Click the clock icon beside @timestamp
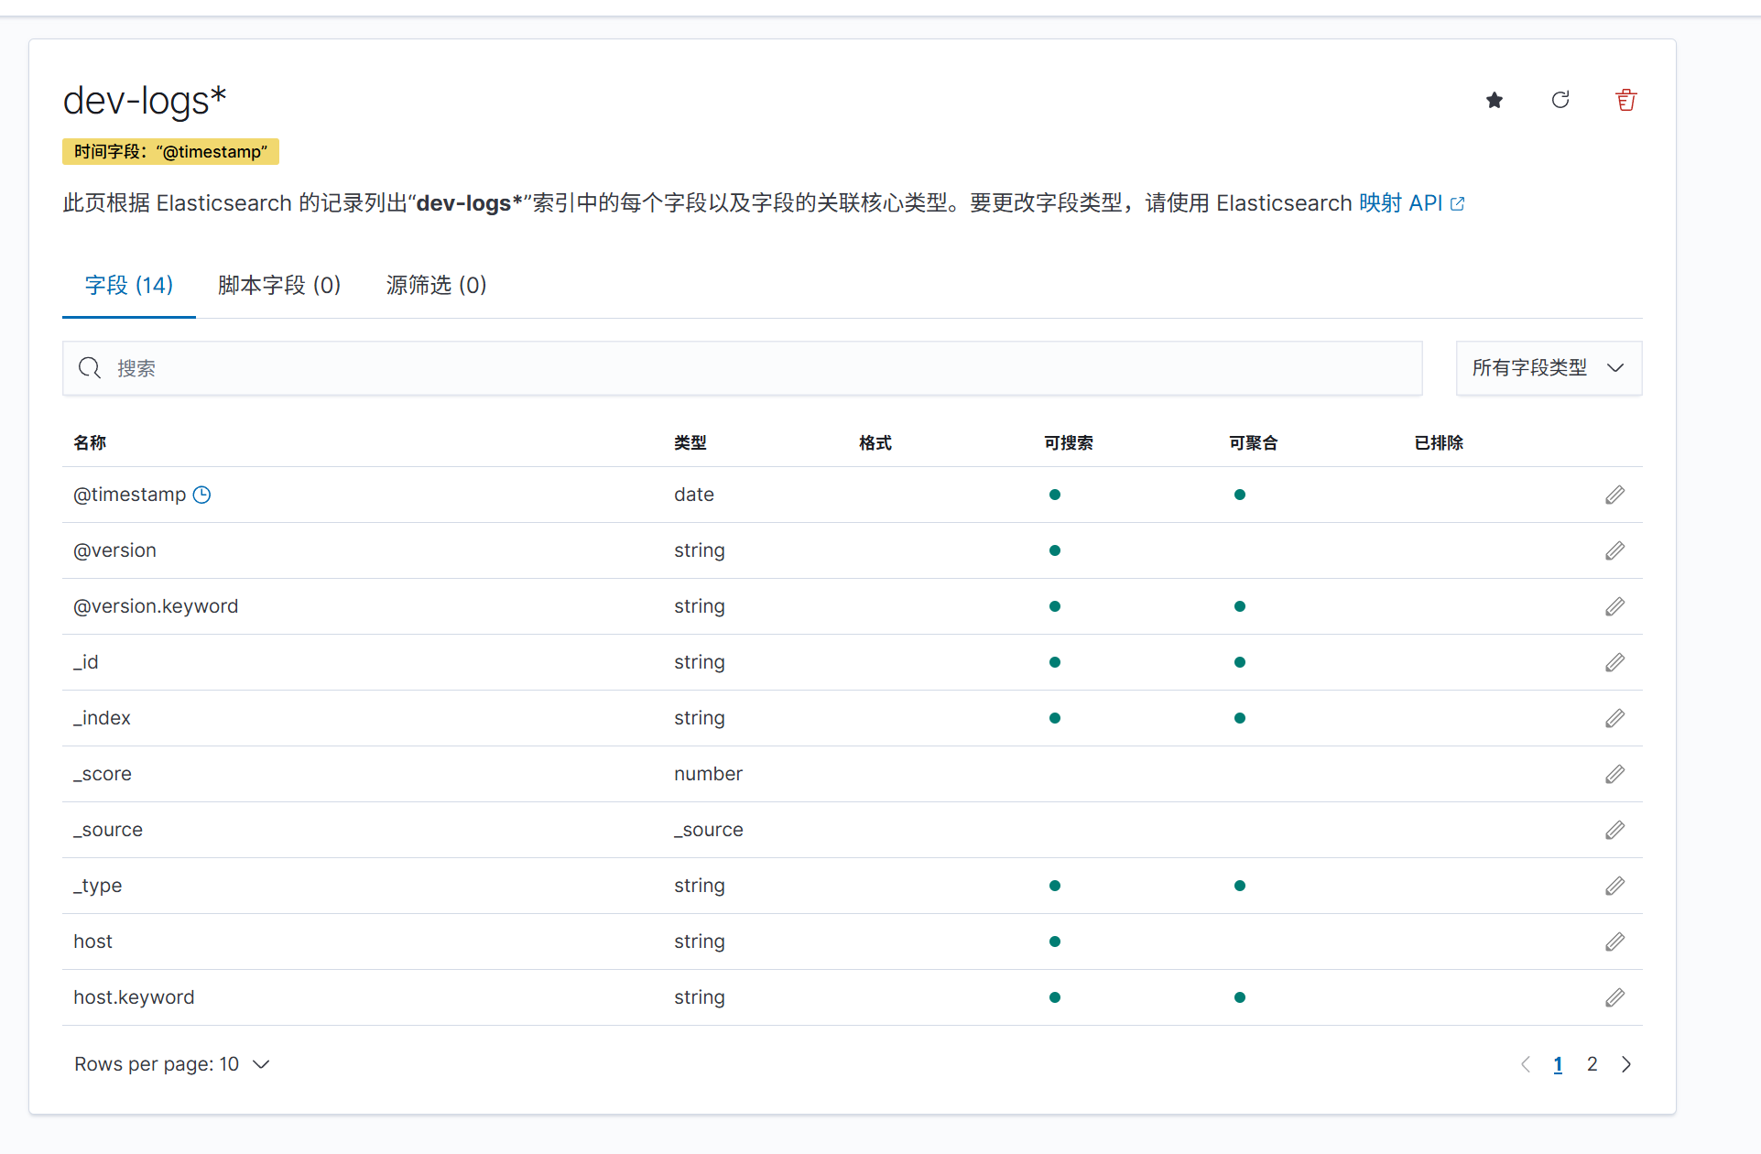This screenshot has height=1154, width=1761. pos(201,495)
